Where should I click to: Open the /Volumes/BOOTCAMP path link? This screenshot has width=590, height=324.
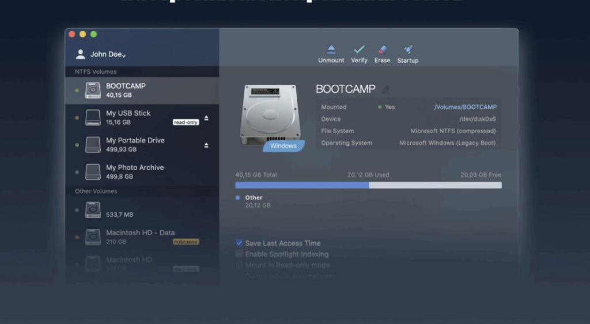[466, 107]
